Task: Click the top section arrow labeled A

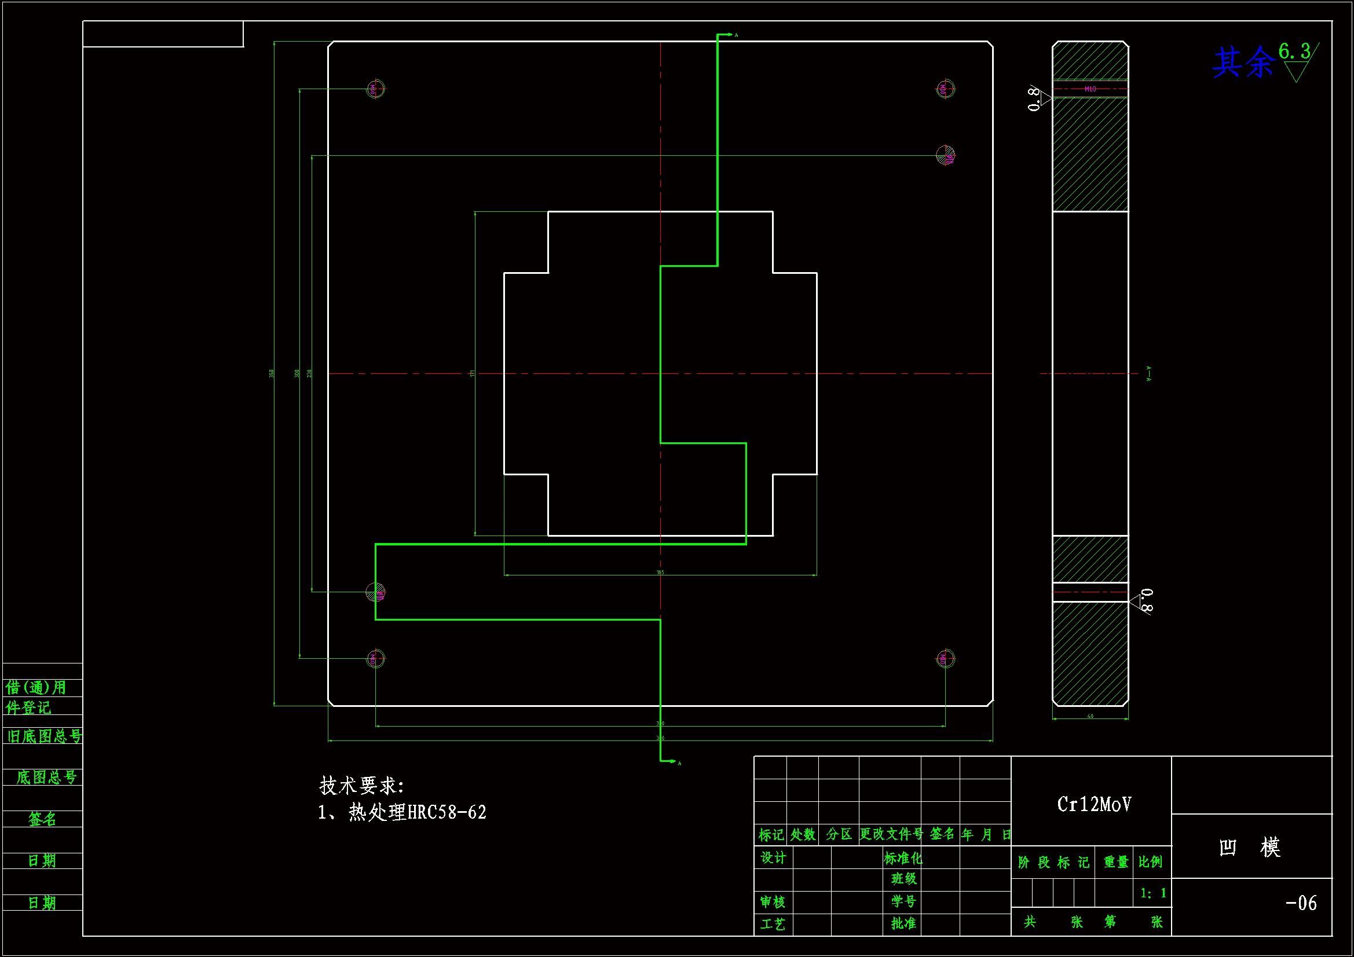Action: [x=730, y=35]
